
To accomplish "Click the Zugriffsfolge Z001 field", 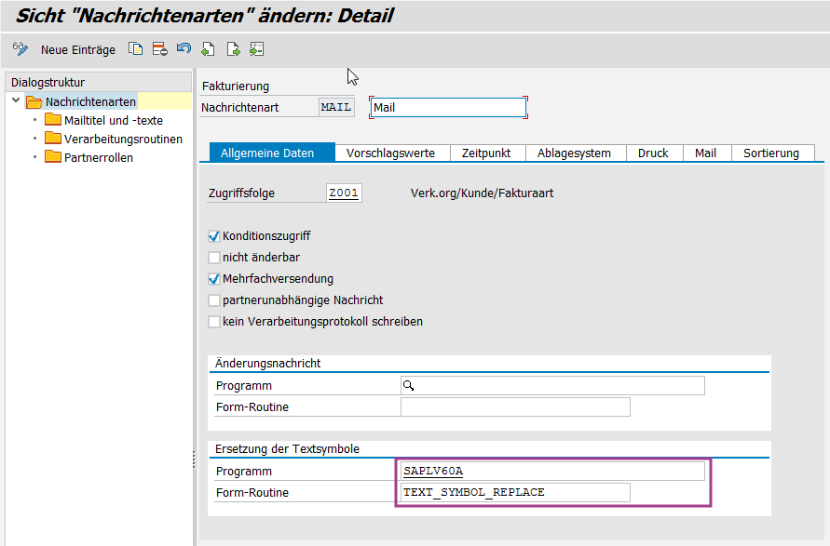I will click(343, 193).
